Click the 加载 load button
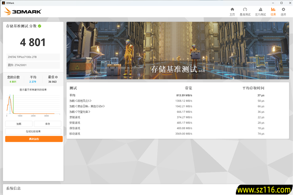The height and width of the screenshot is (195, 293). point(19,124)
